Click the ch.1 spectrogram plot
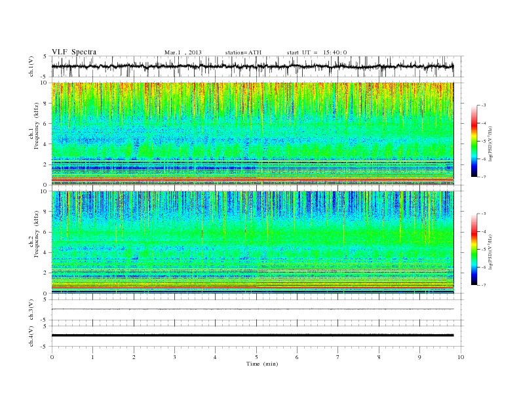 click(252, 134)
